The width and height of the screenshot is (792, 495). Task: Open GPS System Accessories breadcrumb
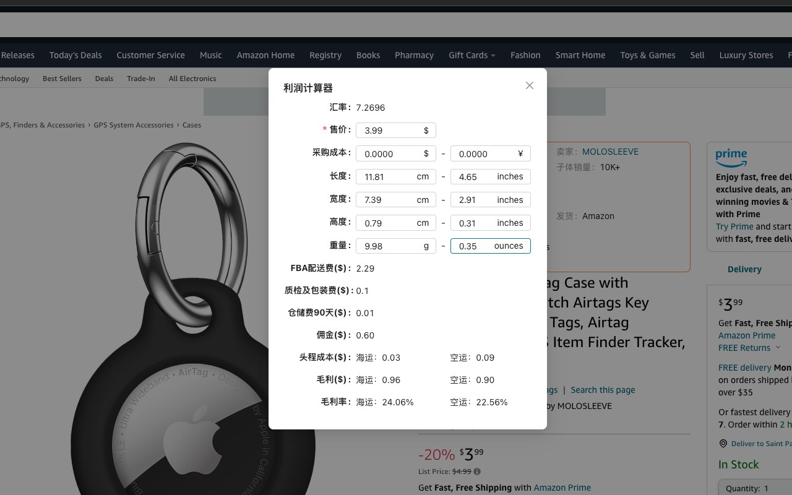(134, 125)
